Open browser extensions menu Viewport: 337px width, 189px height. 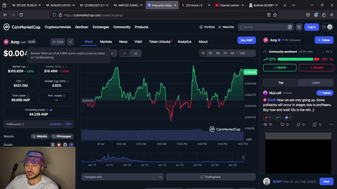(324, 15)
